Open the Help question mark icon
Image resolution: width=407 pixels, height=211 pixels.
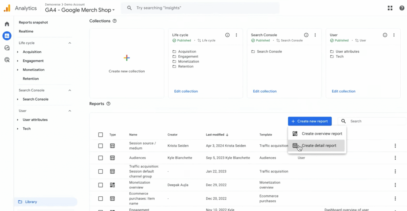tap(402, 8)
